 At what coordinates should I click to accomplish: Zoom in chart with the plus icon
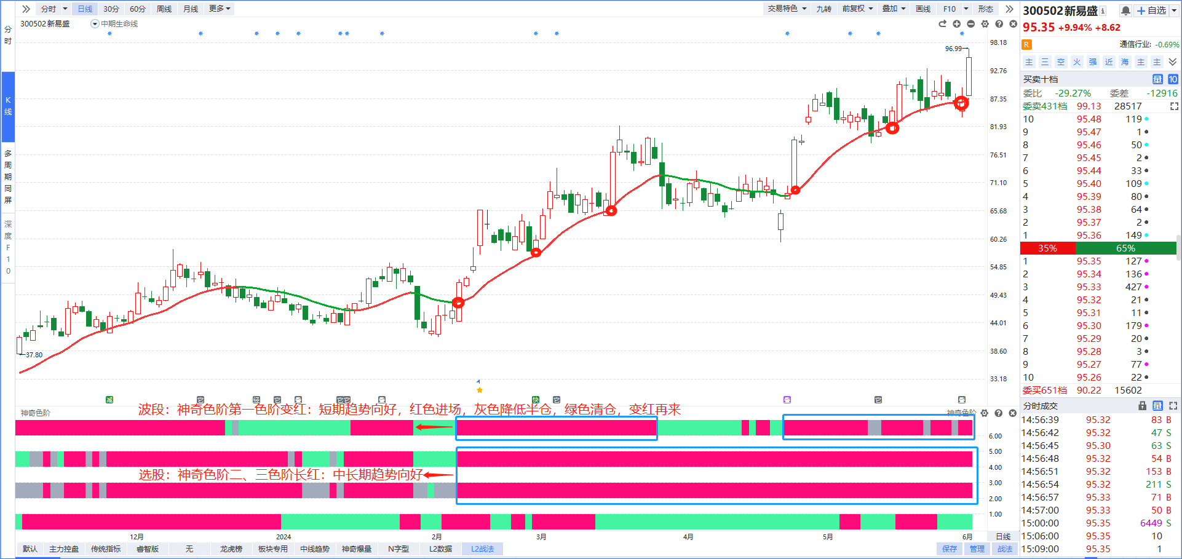pos(956,24)
